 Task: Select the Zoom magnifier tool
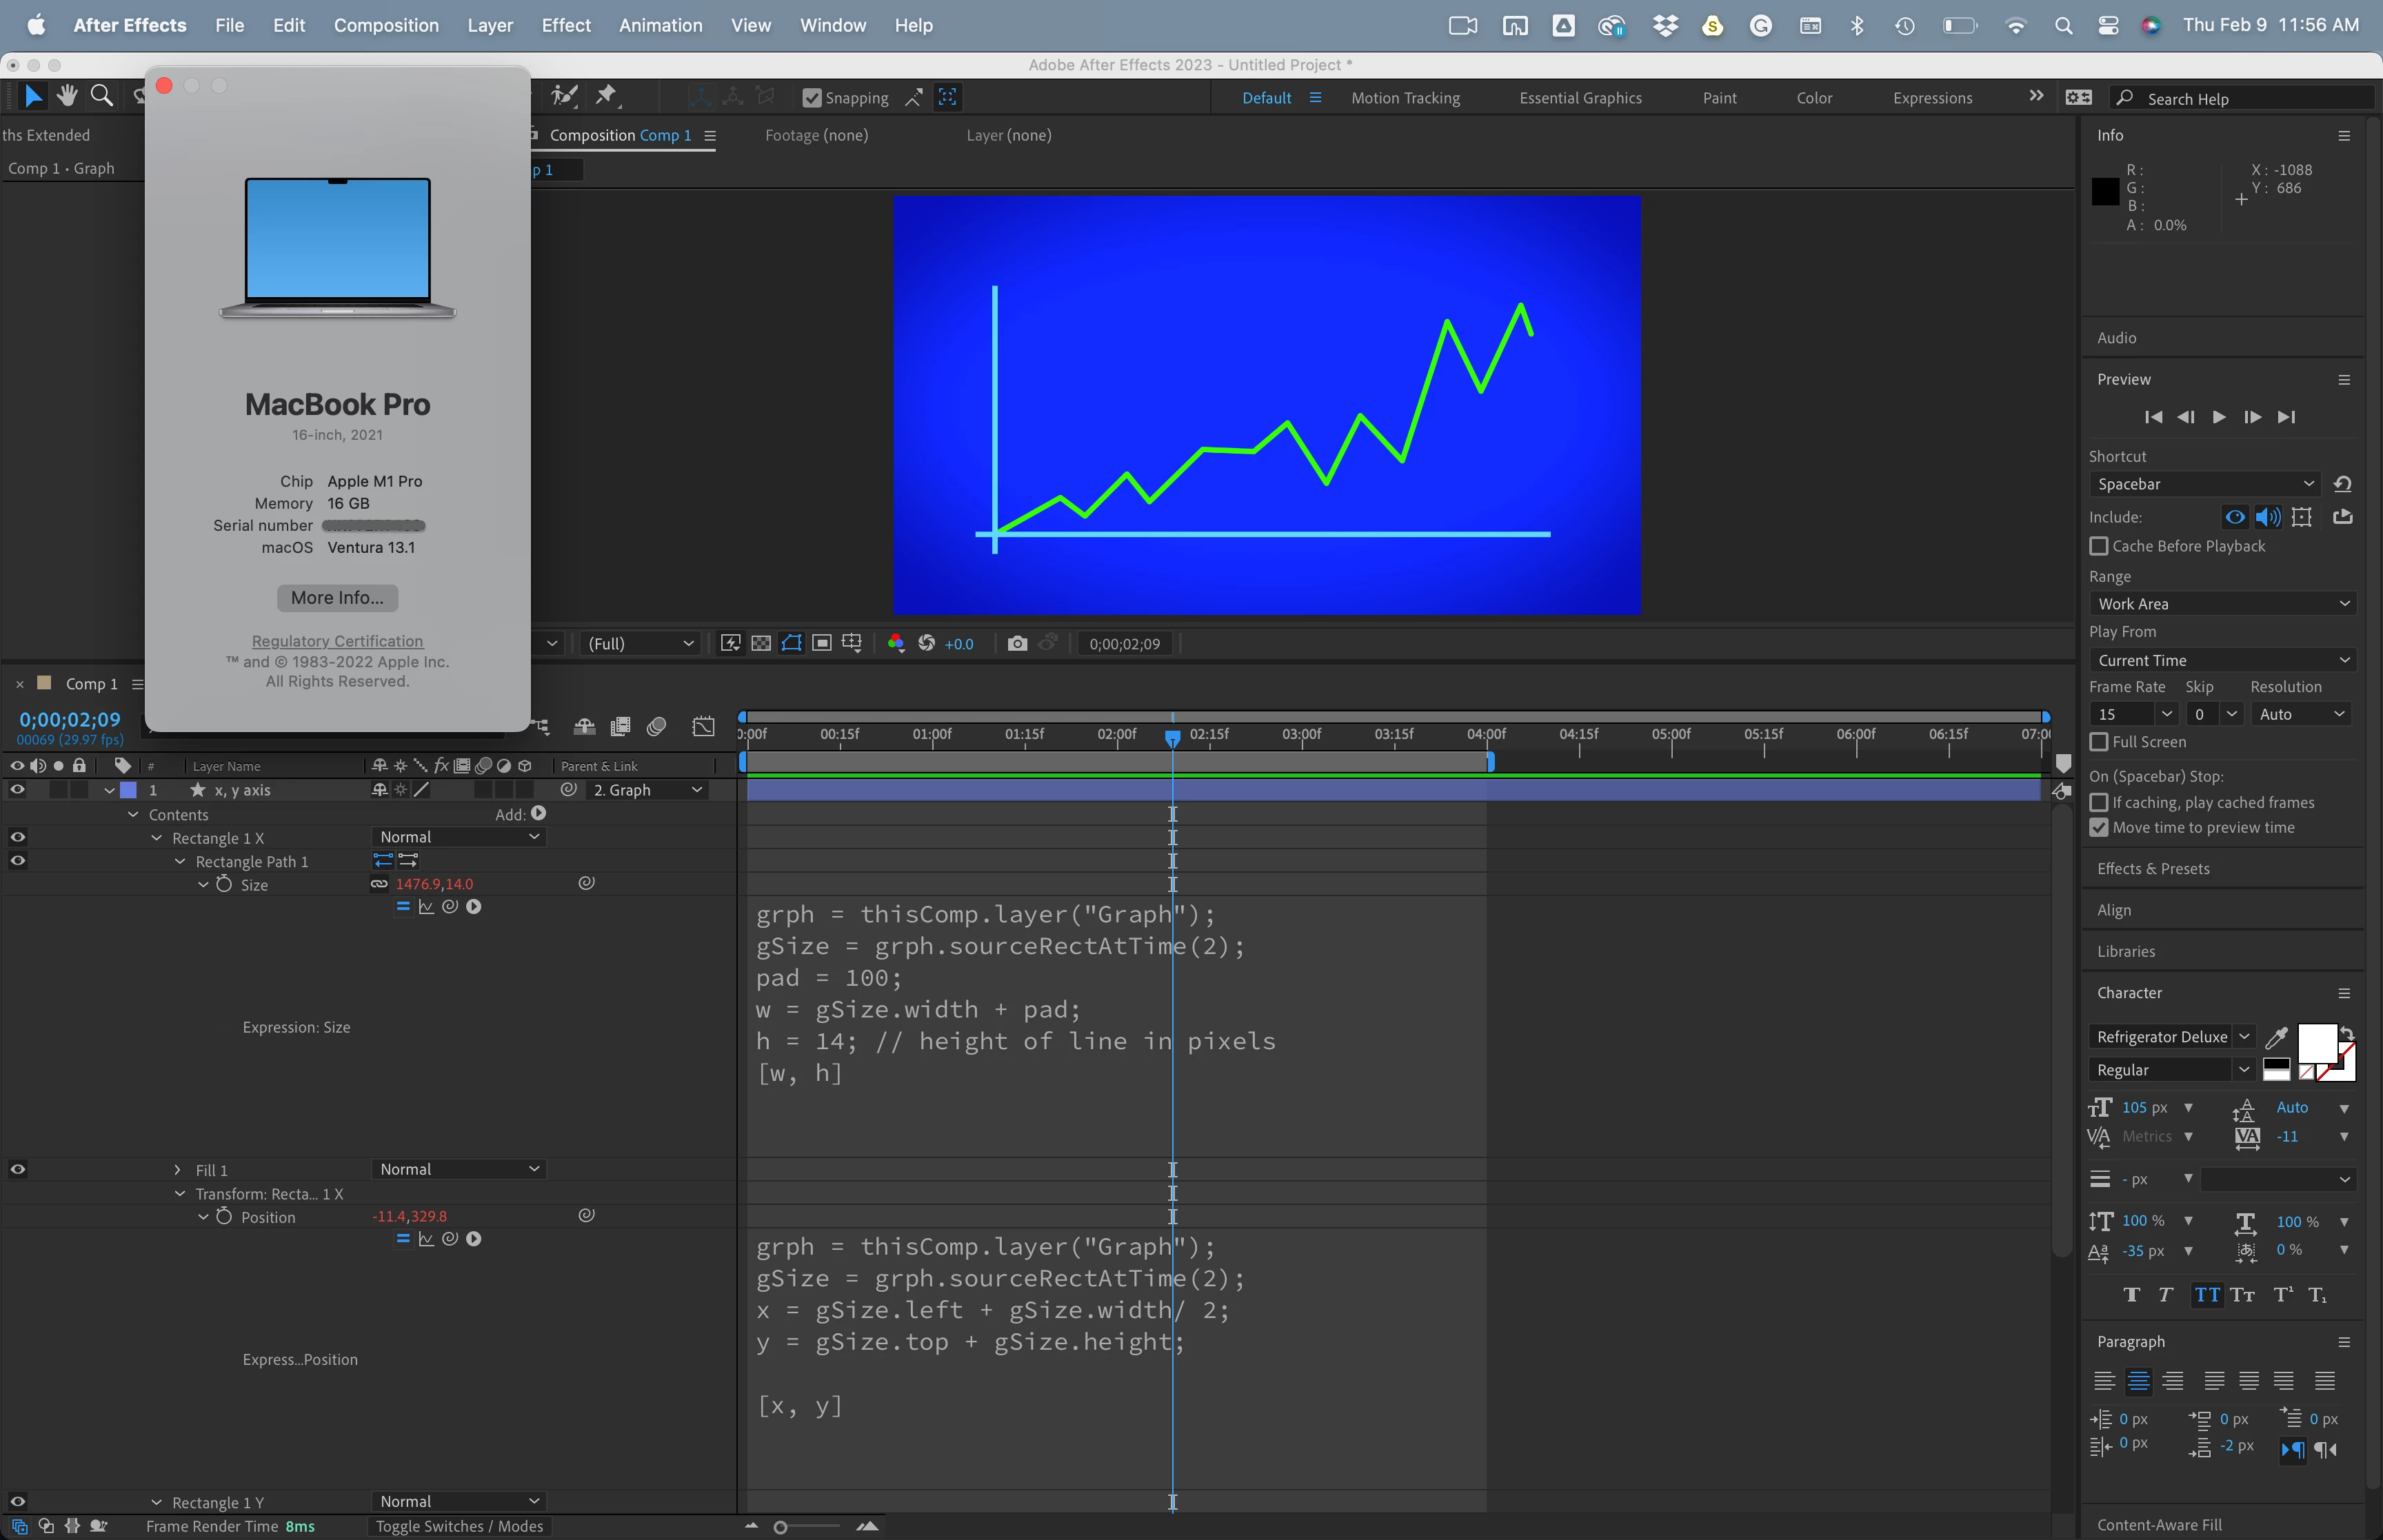coord(101,96)
